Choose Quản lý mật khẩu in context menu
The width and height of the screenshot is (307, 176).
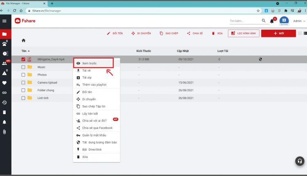pos(96,135)
